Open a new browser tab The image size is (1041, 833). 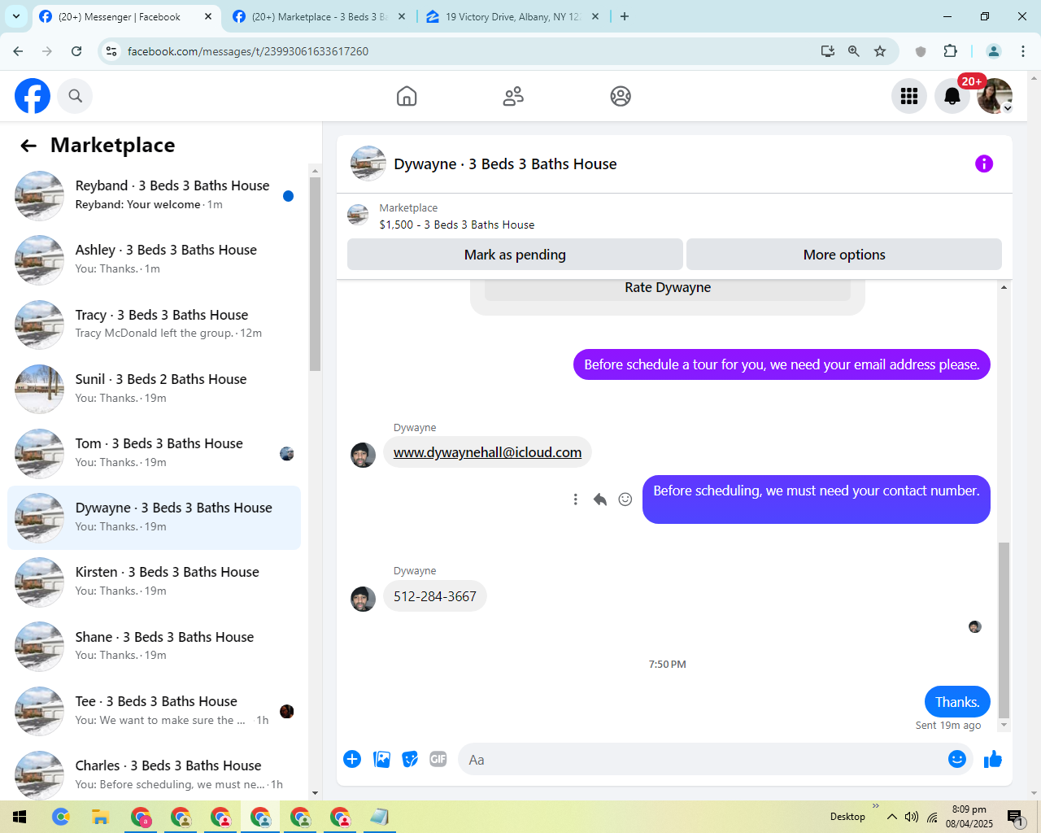click(624, 16)
